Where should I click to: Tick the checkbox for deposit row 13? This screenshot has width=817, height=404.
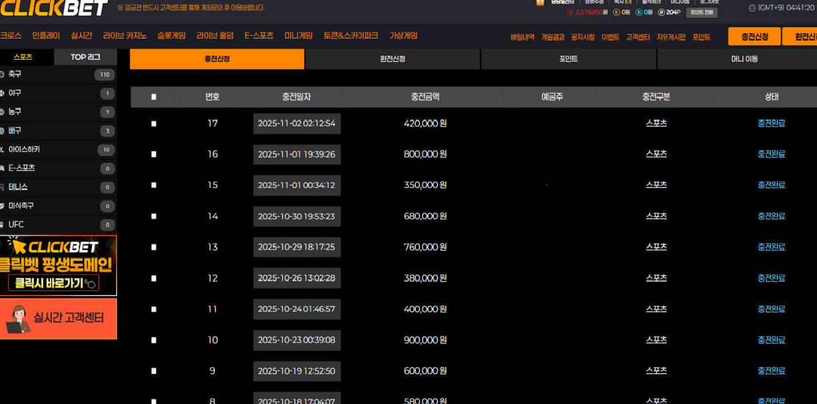[154, 247]
